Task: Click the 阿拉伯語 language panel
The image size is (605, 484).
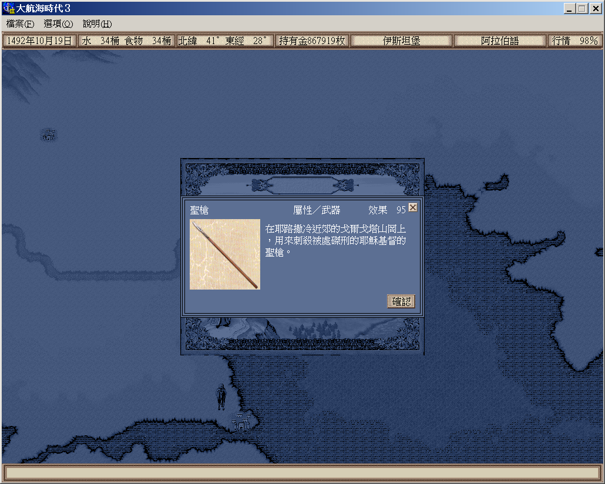Action: [500, 41]
